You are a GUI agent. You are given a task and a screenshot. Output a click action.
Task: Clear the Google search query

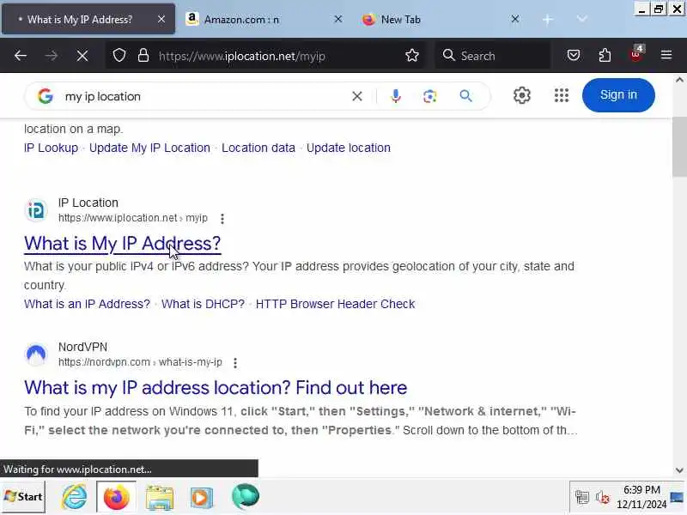(357, 96)
